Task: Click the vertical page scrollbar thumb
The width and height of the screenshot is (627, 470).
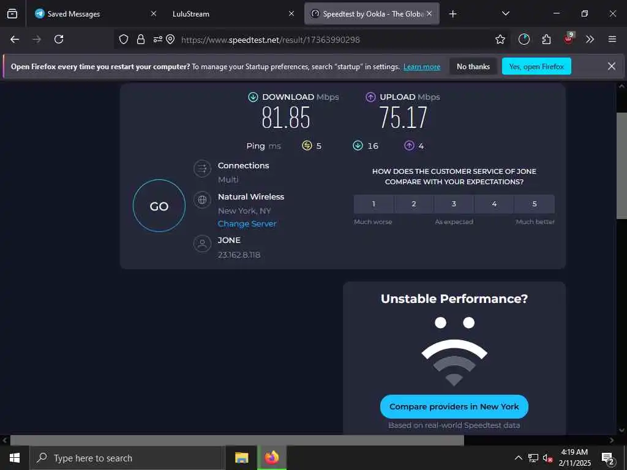Action: click(621, 165)
